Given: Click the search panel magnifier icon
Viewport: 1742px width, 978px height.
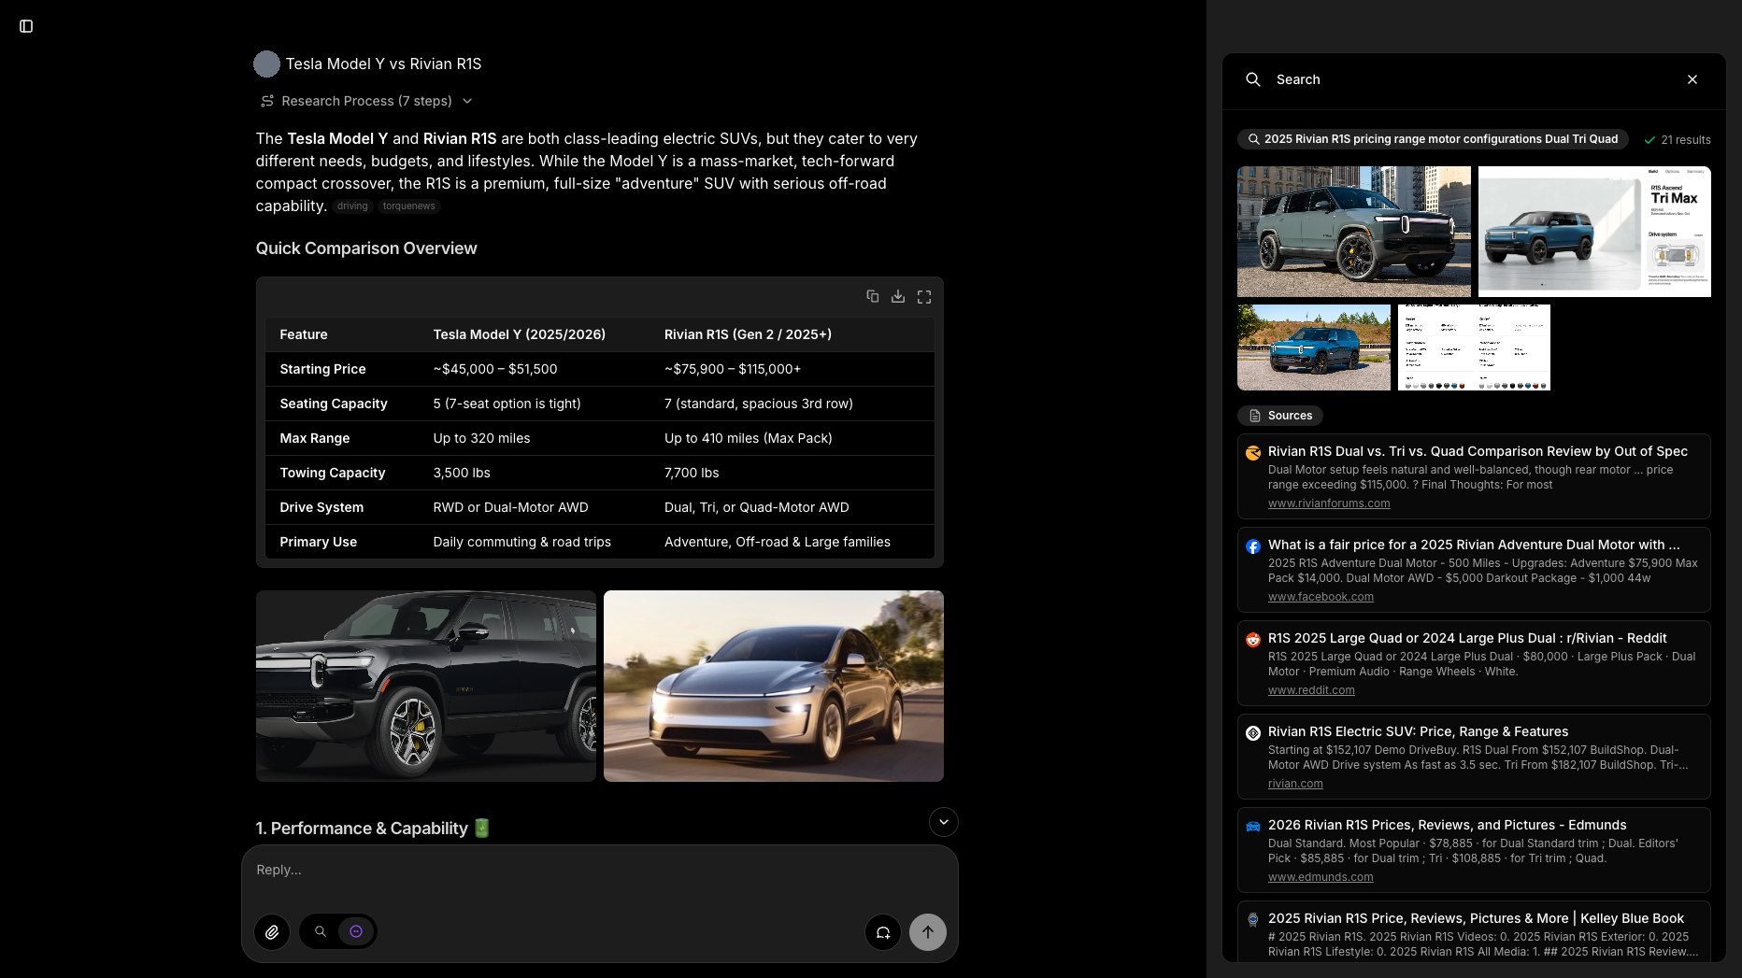Looking at the screenshot, I should pos(1253,79).
